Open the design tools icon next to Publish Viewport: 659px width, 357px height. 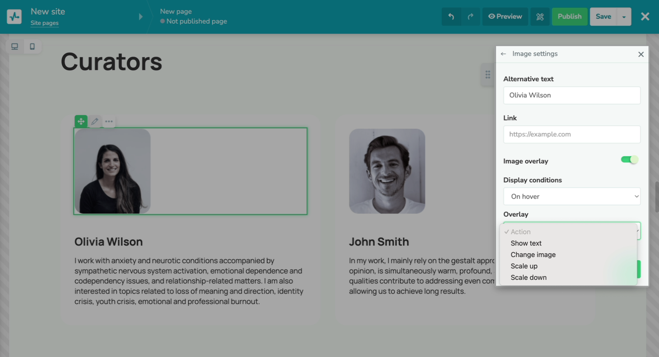pos(540,16)
